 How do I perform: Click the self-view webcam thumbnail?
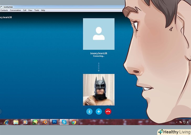pyautogui.click(x=99, y=90)
